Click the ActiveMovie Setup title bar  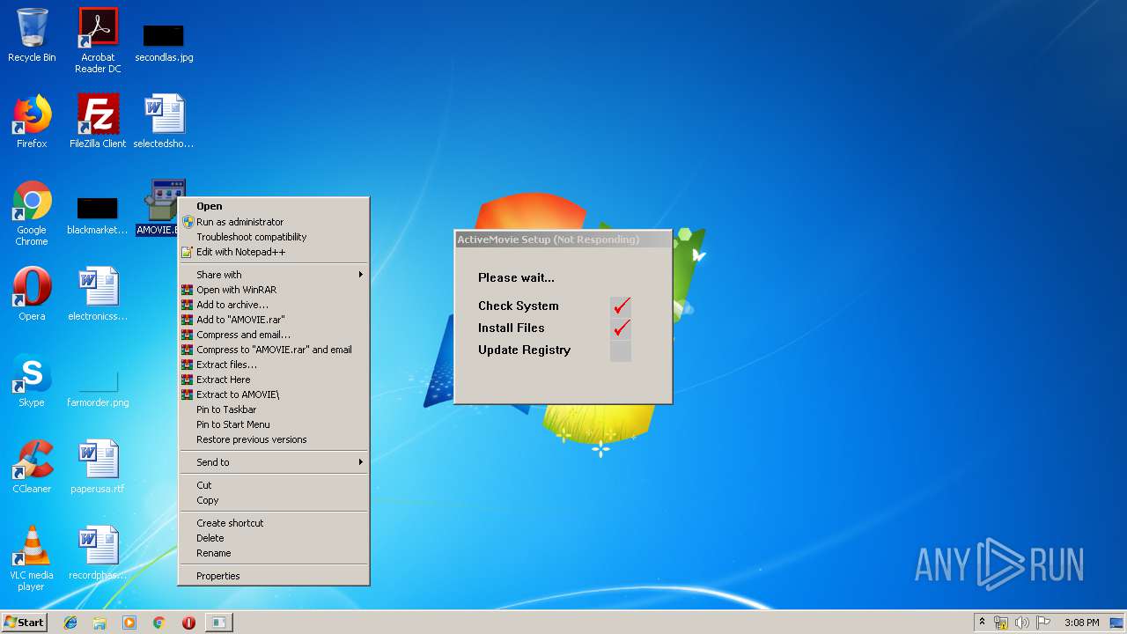click(x=563, y=240)
